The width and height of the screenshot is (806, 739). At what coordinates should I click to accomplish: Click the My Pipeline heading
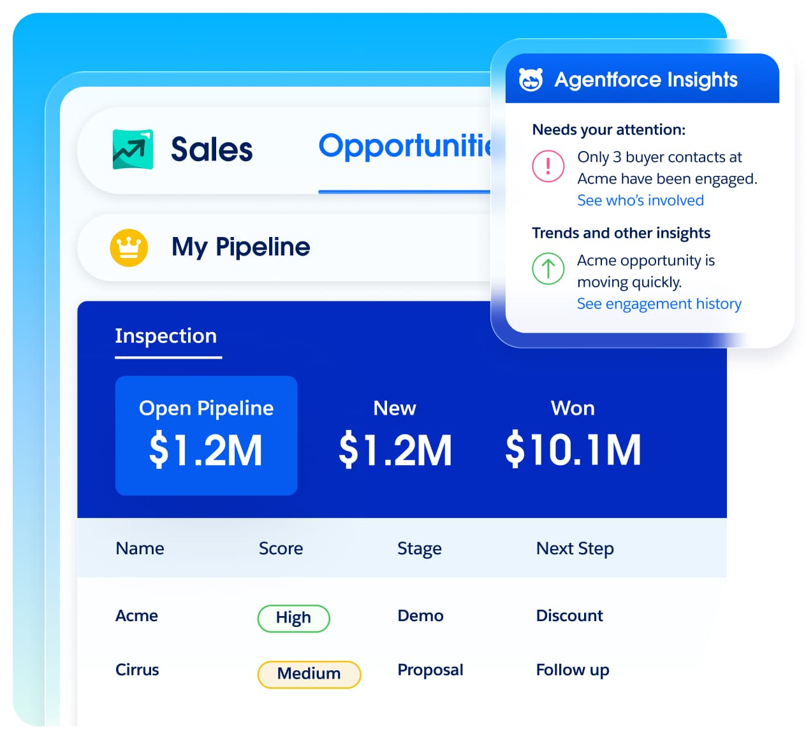point(240,247)
